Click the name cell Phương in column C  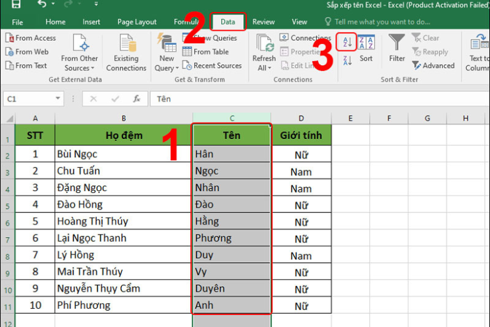coord(232,238)
